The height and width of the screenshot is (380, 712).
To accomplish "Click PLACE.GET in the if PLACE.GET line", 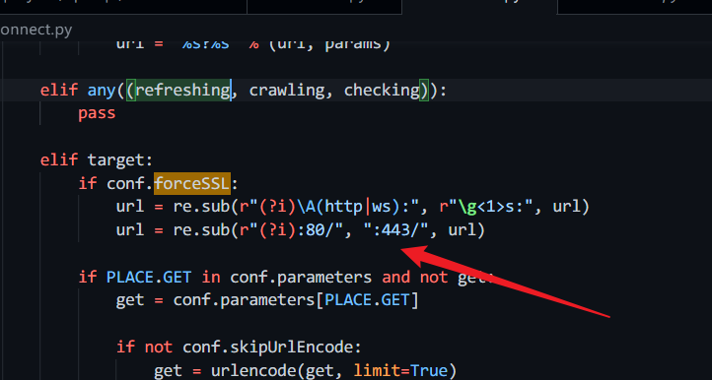I will coord(149,277).
